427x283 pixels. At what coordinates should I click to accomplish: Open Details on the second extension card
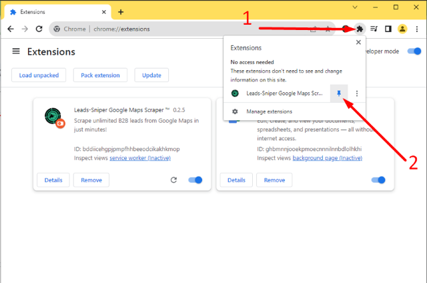(x=236, y=180)
